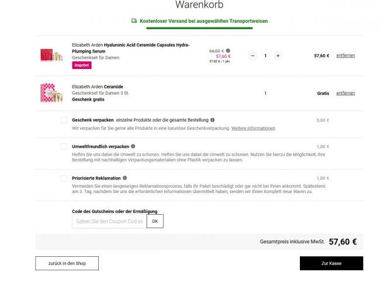This screenshot has width=380, height=282.
Task: Show the Priorisierte Reklamation info tooltip icon
Action: pos(125,178)
